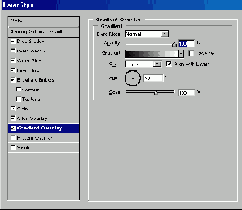
Task: Uncheck the Drop Shadow effect checkbox
Action: coord(13,41)
